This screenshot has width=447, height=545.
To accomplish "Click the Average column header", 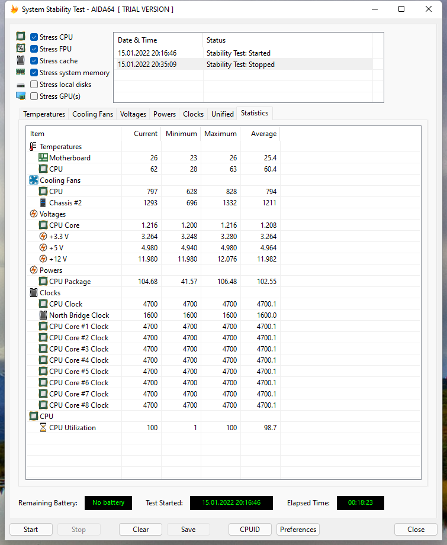I will (x=260, y=134).
